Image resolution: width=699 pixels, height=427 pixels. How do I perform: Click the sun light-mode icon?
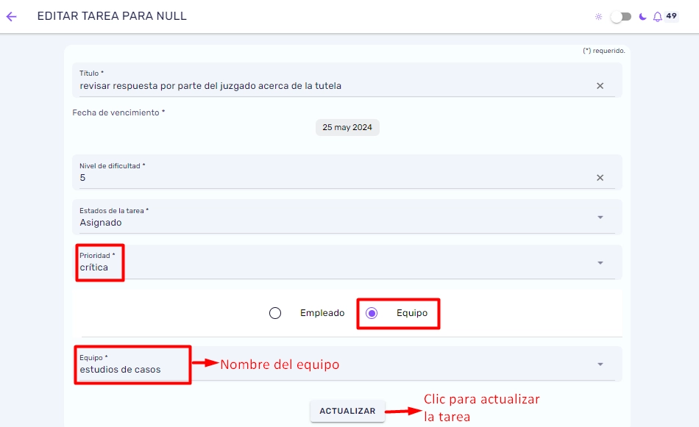tap(598, 16)
